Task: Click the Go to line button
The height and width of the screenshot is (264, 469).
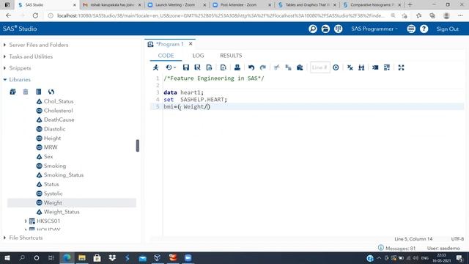Action: pyautogui.click(x=336, y=67)
